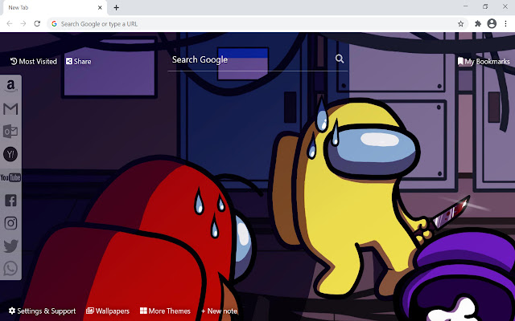This screenshot has height=321, width=515.
Task: Minimize the Chrome window
Action: 465,6
